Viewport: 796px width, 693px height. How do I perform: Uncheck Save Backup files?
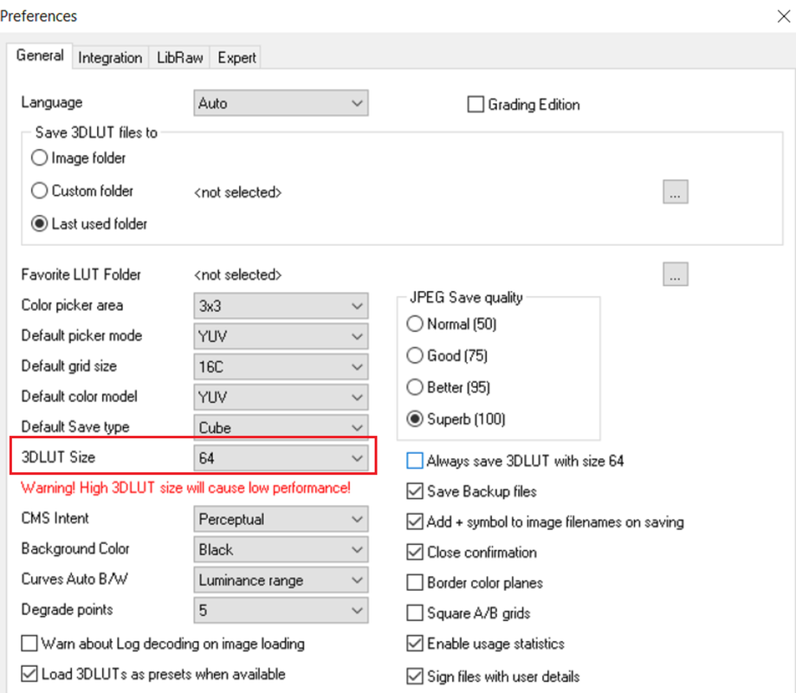[x=415, y=491]
